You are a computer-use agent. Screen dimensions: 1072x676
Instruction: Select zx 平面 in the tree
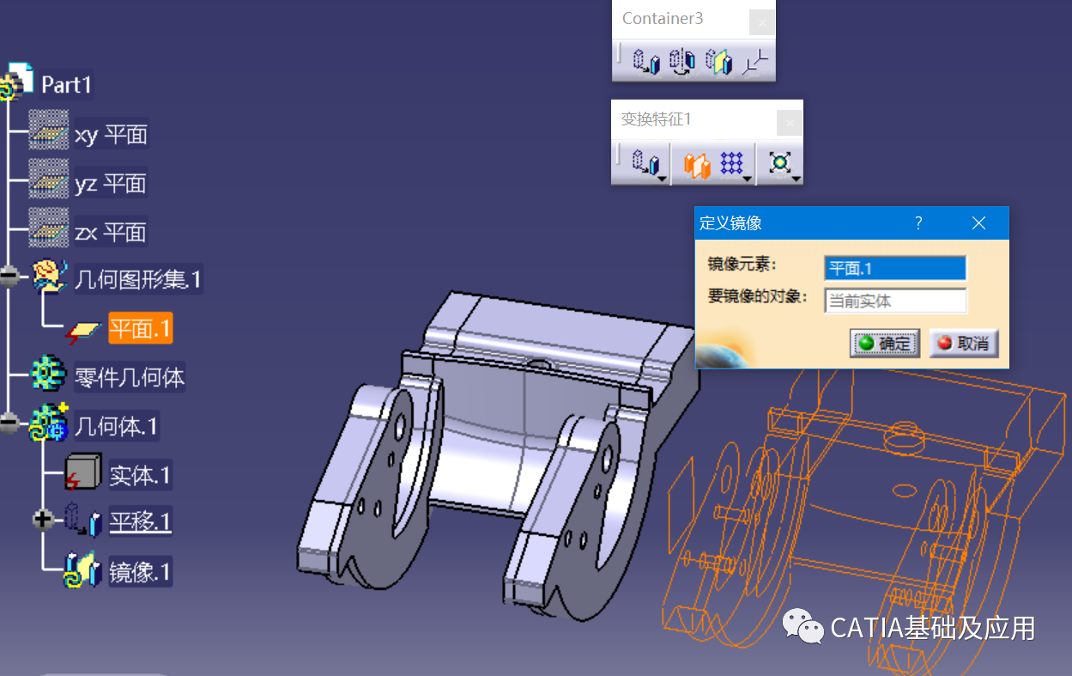pyautogui.click(x=111, y=232)
